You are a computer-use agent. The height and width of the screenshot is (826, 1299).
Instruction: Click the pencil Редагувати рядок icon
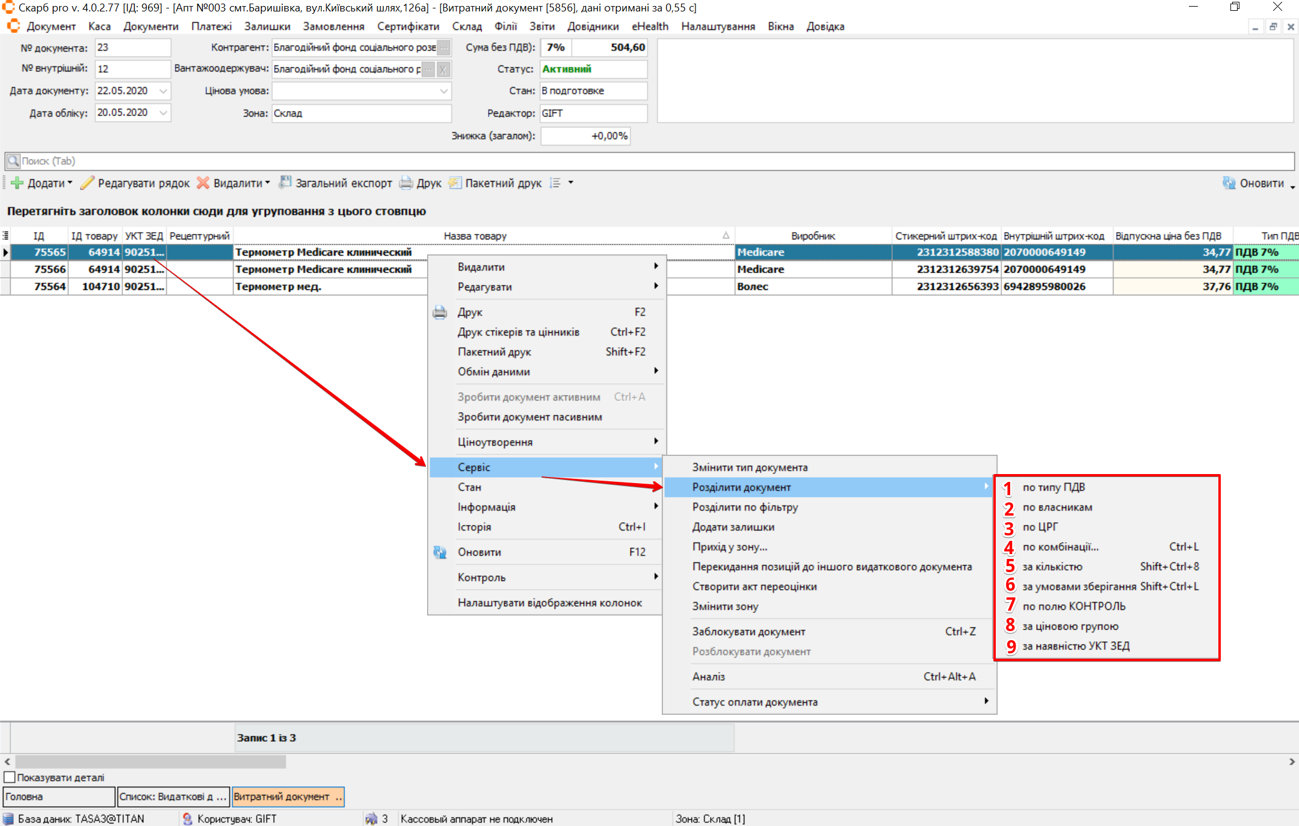[x=88, y=183]
